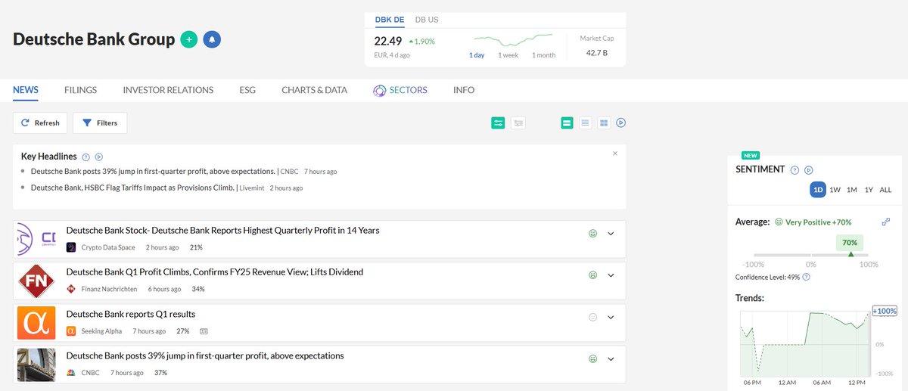Open the FILINGS tab
Screen dimensions: 908x391
[x=81, y=90]
